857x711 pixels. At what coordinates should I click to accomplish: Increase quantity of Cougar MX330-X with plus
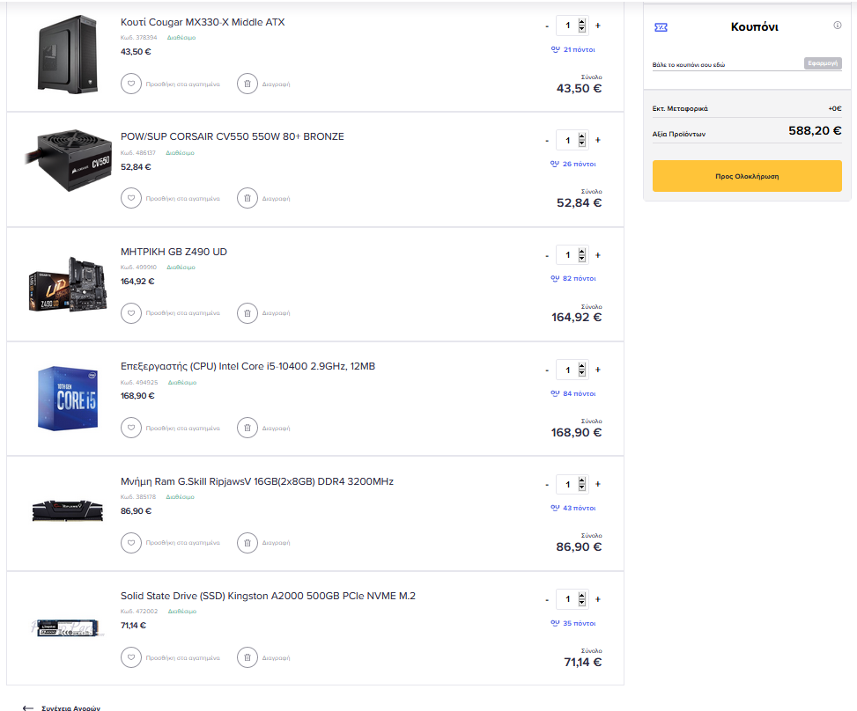point(598,26)
